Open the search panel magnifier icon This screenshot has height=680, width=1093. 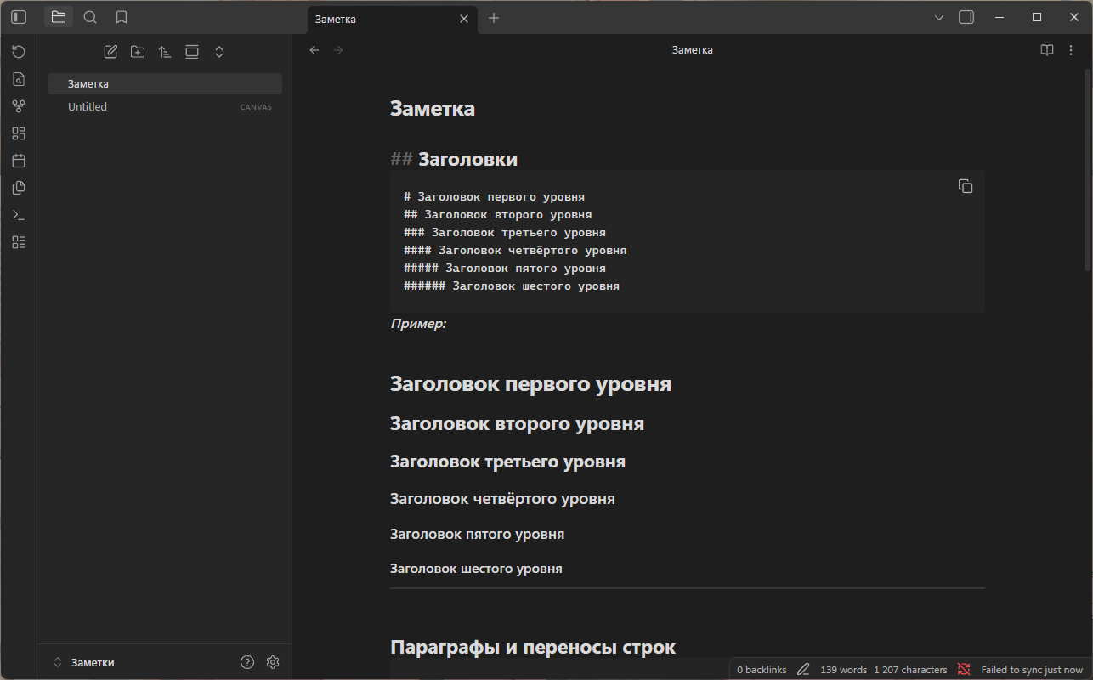(90, 17)
